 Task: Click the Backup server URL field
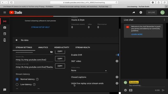34,67
